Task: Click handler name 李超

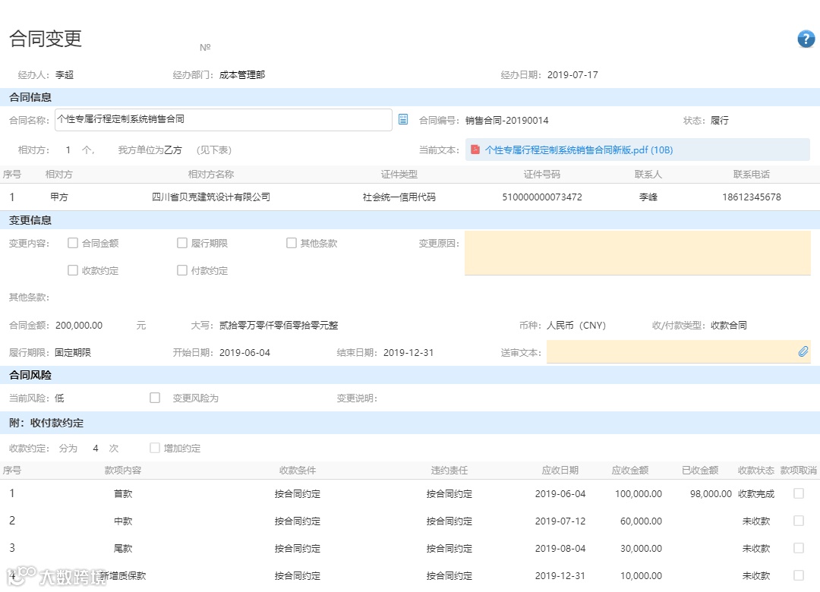Action: point(65,75)
